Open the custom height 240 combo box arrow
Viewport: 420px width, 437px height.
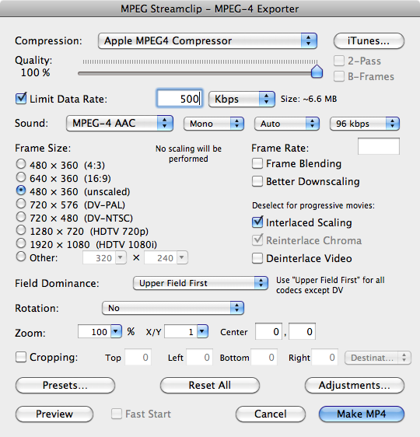coord(182,257)
